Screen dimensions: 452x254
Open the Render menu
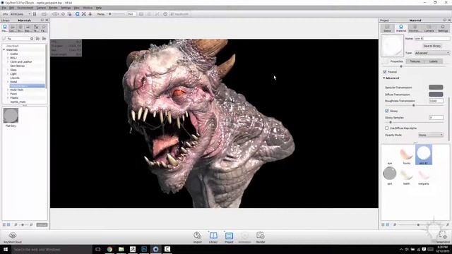click(x=53, y=8)
